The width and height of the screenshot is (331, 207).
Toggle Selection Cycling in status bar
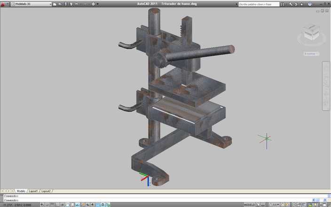coord(108,205)
